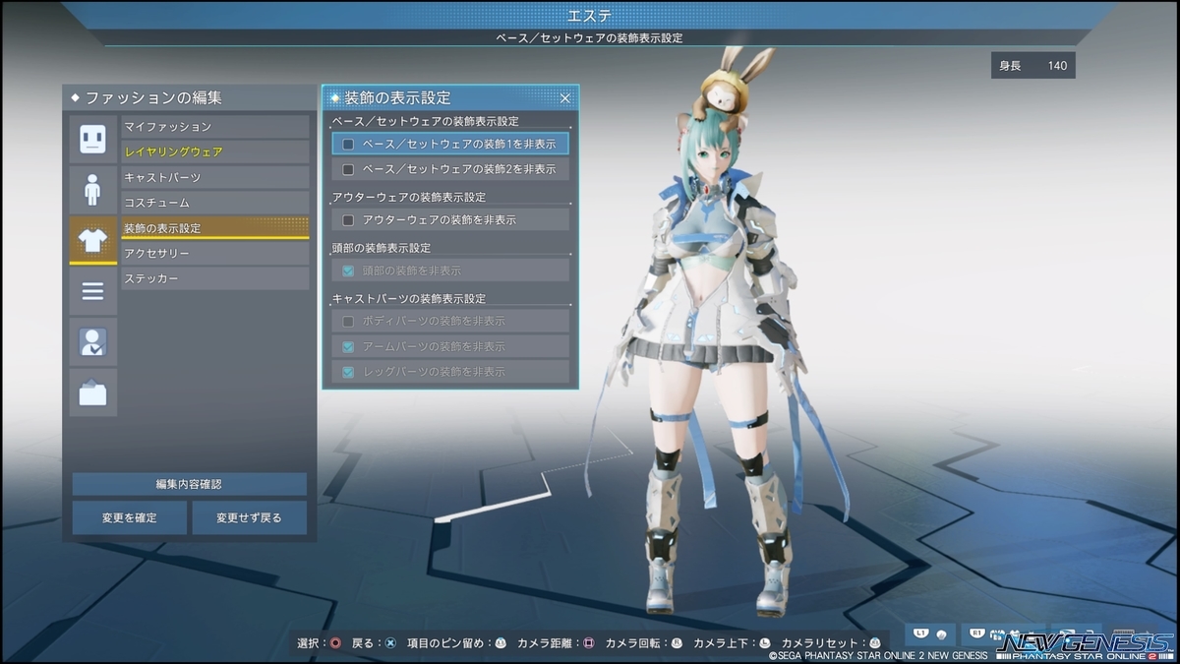Click the エステ title text at top

tap(589, 15)
